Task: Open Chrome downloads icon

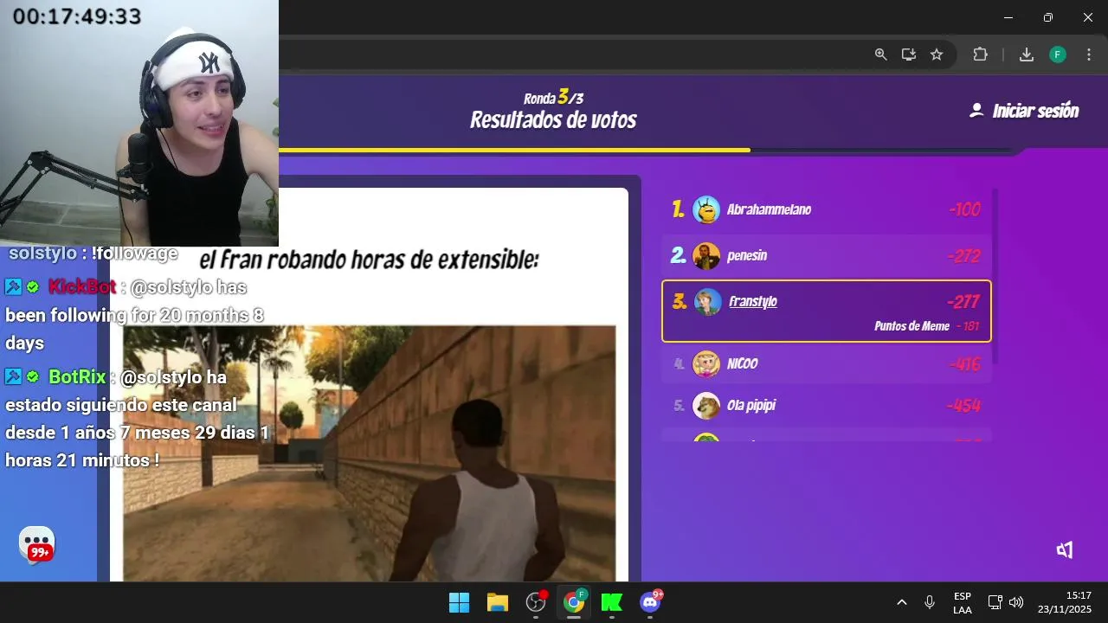Action: (1027, 55)
